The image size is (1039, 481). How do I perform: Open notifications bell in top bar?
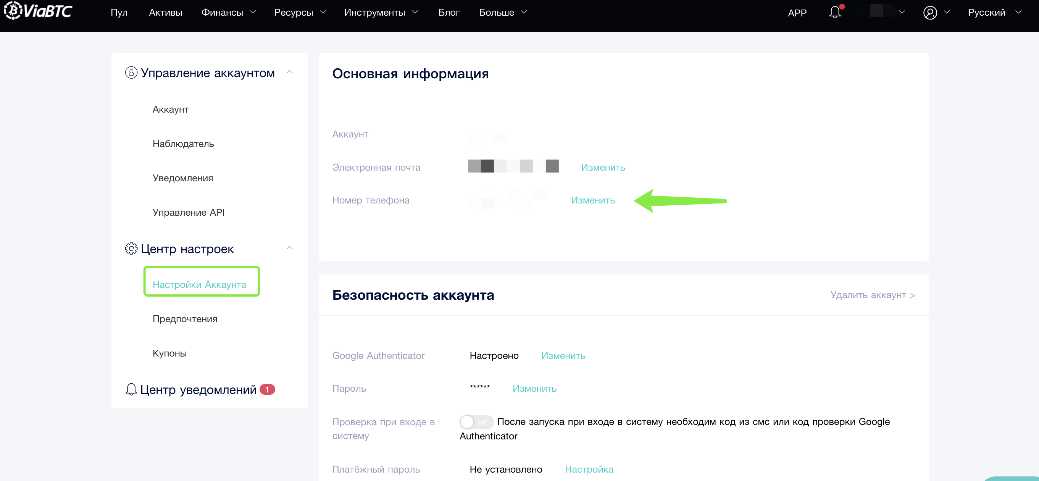pyautogui.click(x=835, y=12)
